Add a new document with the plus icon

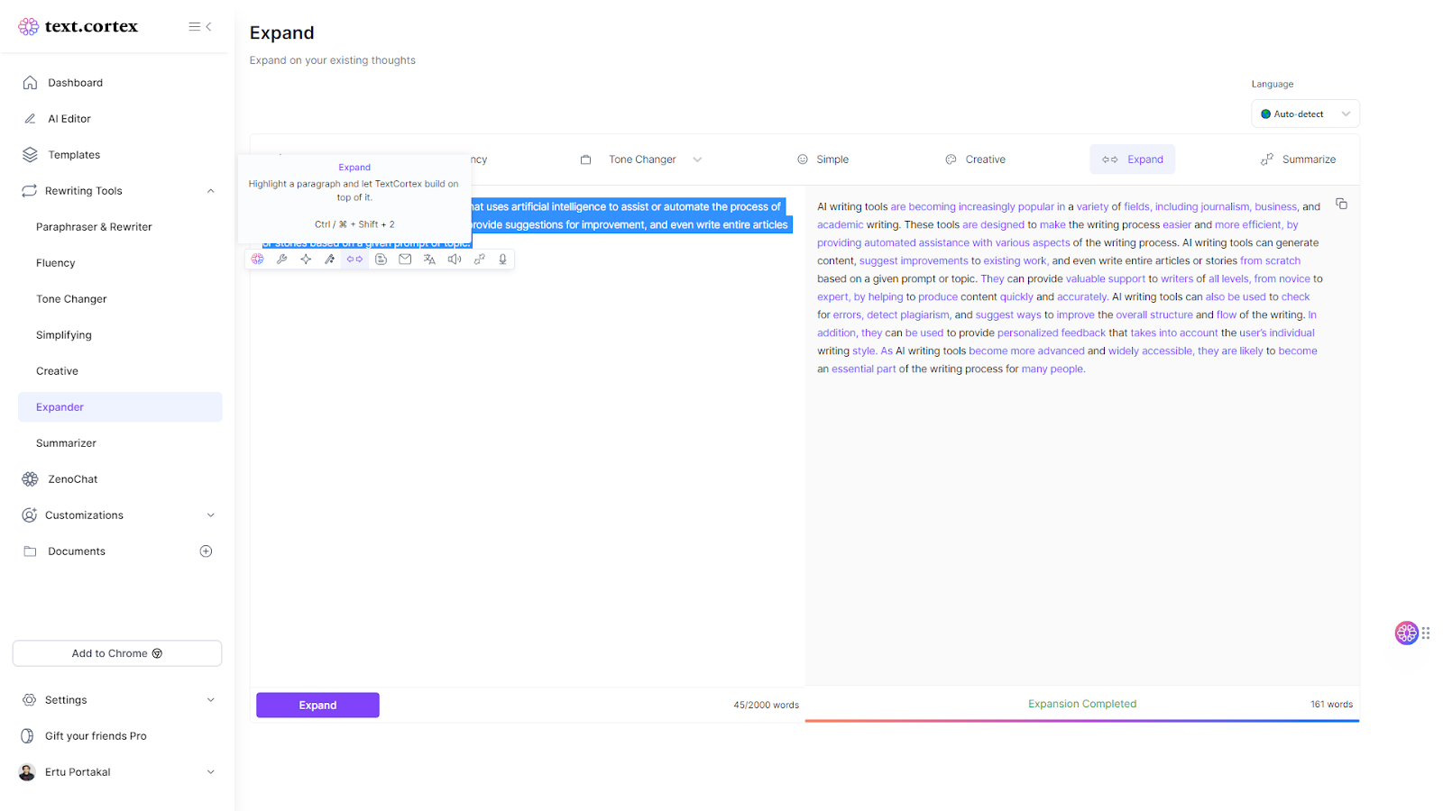coord(206,551)
